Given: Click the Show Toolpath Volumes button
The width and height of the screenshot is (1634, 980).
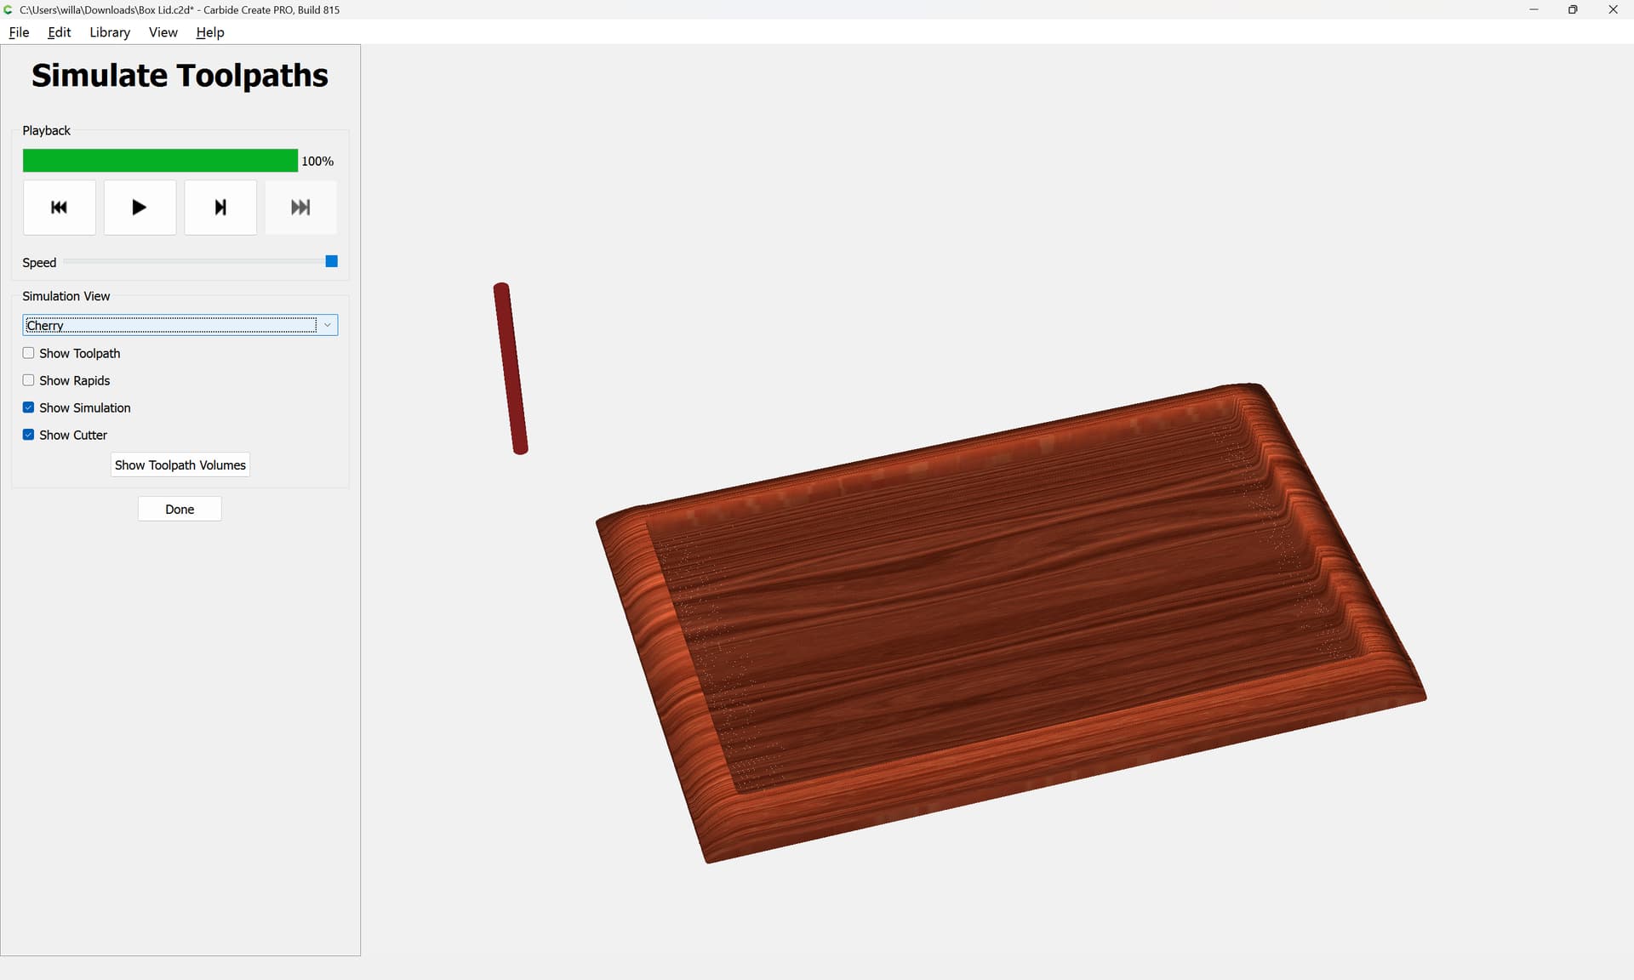Looking at the screenshot, I should [x=180, y=464].
